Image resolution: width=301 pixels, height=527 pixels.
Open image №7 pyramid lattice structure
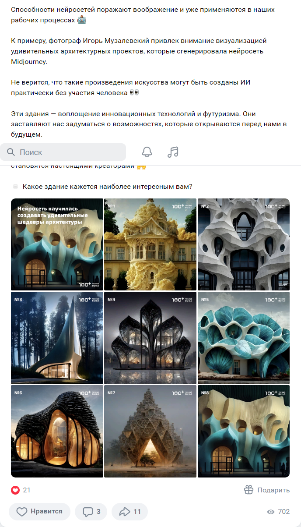point(150,431)
